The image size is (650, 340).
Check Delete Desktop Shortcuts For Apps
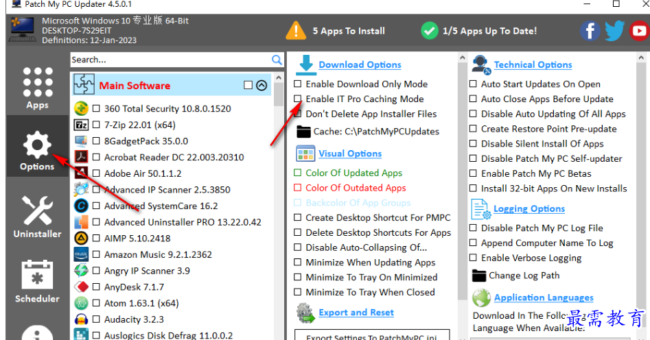298,232
